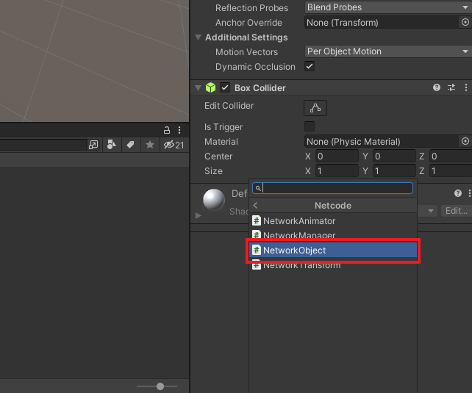Click Size Z value field
This screenshot has height=393, width=472.
[x=451, y=171]
